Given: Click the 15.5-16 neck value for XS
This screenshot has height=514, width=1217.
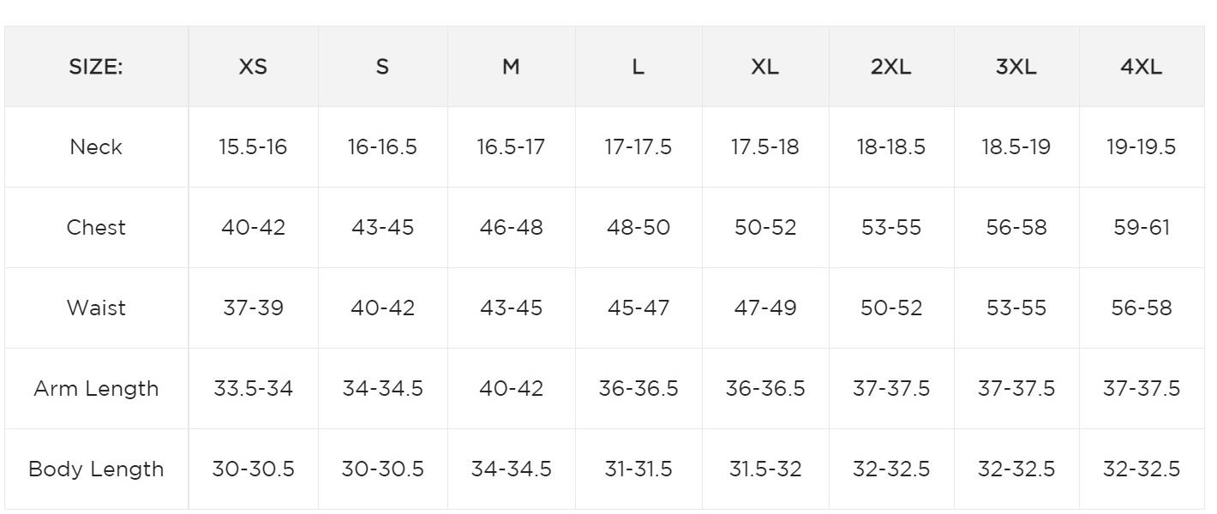Looking at the screenshot, I should point(253,147).
